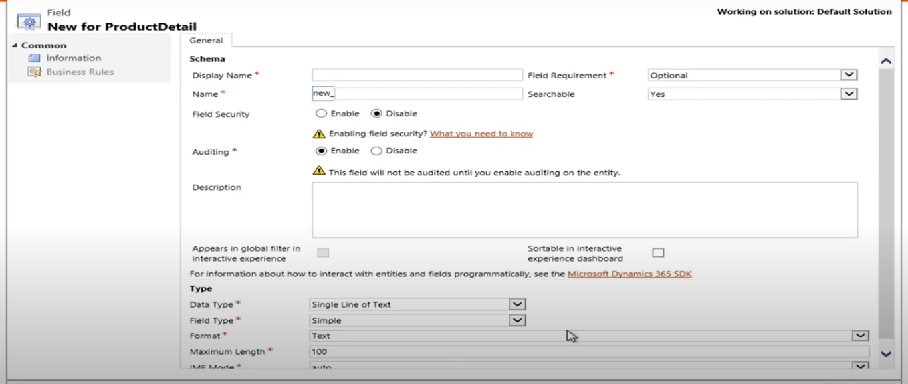The image size is (908, 384).
Task: Click the Field form icon in the header
Action: 29,21
